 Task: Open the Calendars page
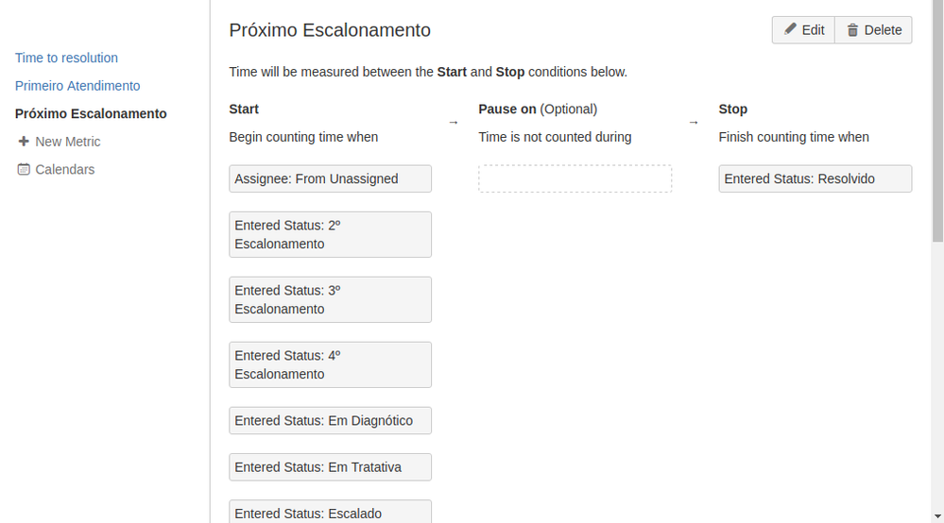tap(65, 170)
